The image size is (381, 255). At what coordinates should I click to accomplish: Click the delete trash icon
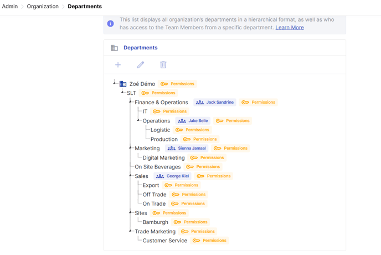(163, 65)
